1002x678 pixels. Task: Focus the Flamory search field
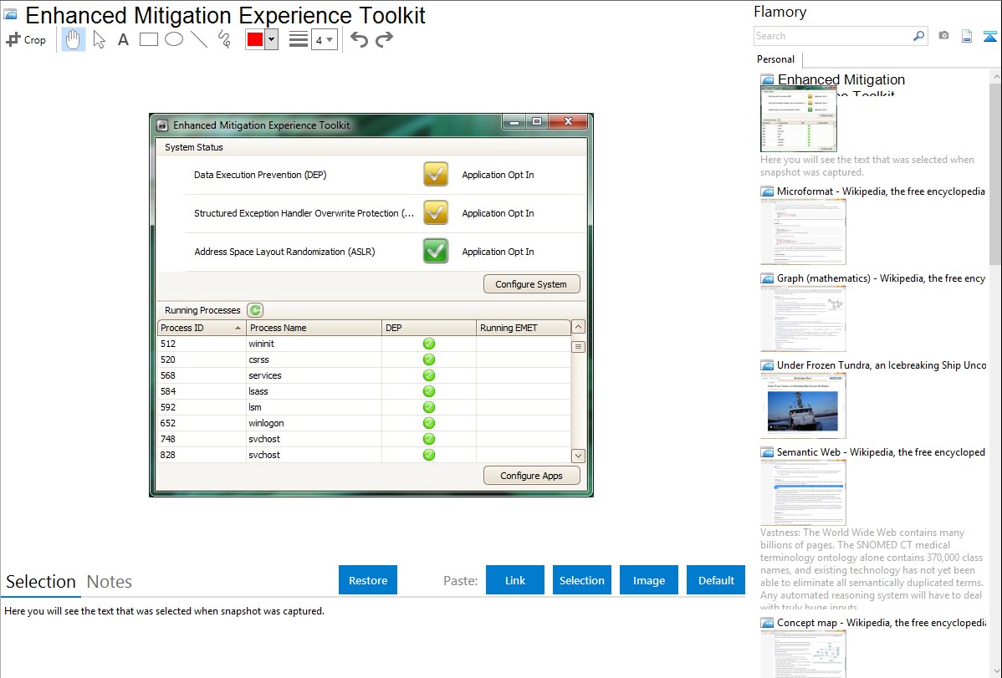click(833, 36)
